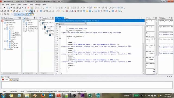Close the CoPas.c editor tab
Image resolution: width=174 pixels, height=98 pixels.
pyautogui.click(x=63, y=18)
